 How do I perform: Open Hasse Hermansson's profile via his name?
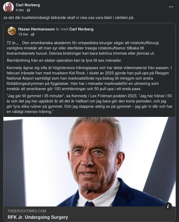(36, 29)
